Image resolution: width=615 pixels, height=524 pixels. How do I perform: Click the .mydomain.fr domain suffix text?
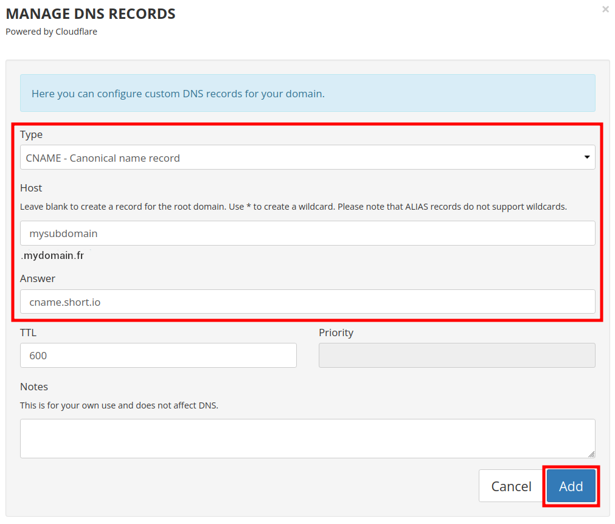point(52,256)
